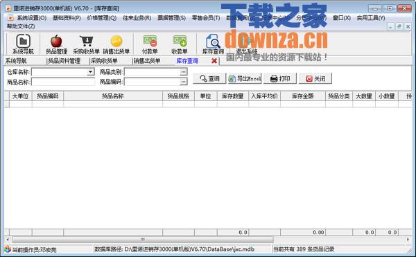Click the 商品类别 input field
The image size is (416, 257).
[153, 72]
